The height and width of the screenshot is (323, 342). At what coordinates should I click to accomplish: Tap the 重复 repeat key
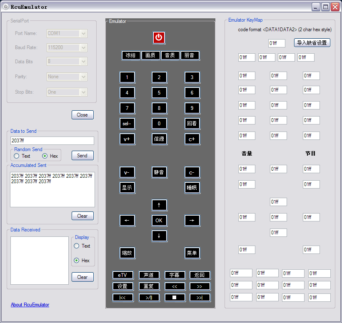pyautogui.click(x=149, y=286)
